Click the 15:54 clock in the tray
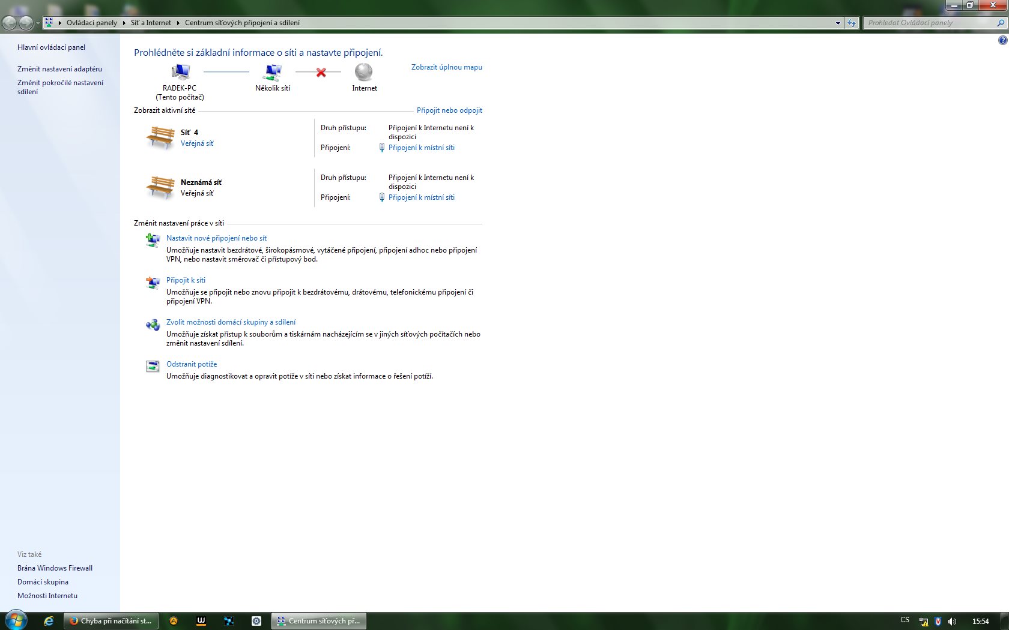This screenshot has width=1009, height=630. 980,622
